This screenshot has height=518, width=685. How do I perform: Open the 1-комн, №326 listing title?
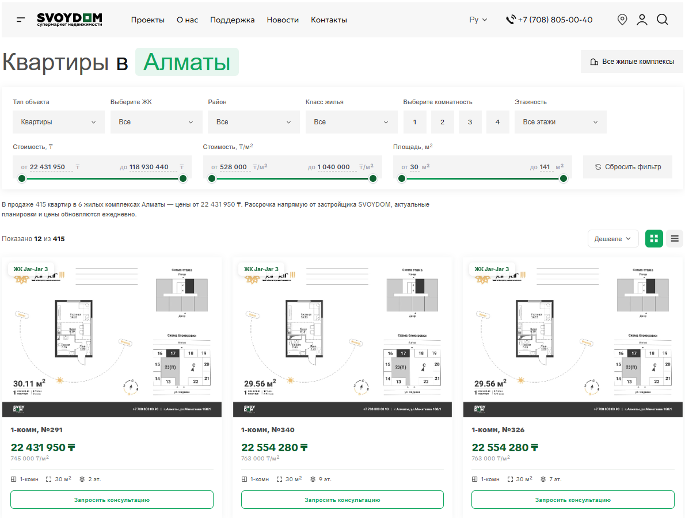pyautogui.click(x=498, y=430)
